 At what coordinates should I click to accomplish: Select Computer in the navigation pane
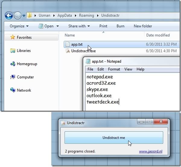pyautogui.click(x=25, y=77)
